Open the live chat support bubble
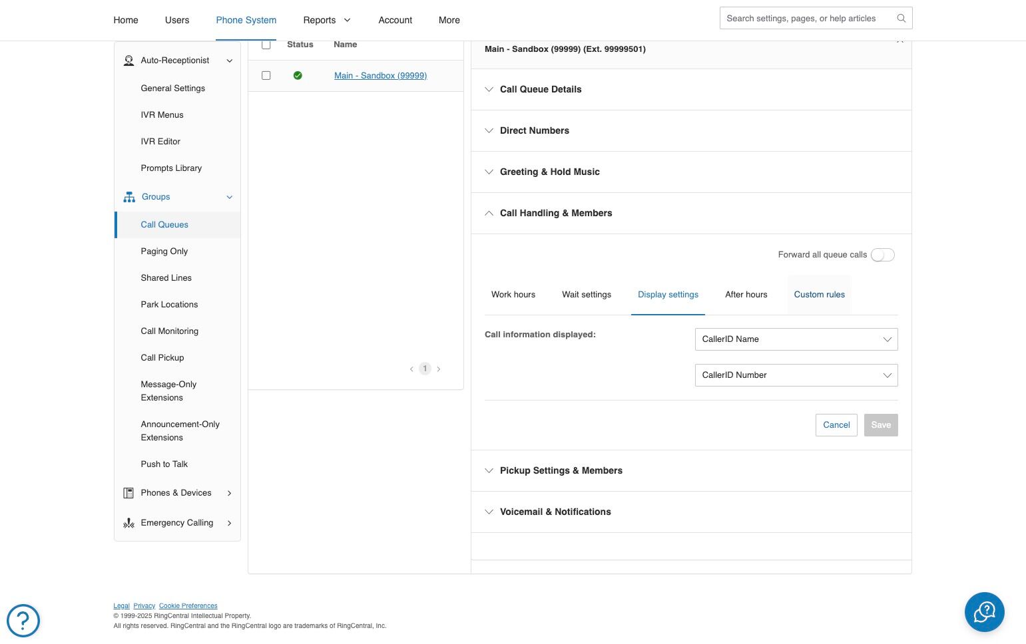The image size is (1026, 644). coord(984,611)
